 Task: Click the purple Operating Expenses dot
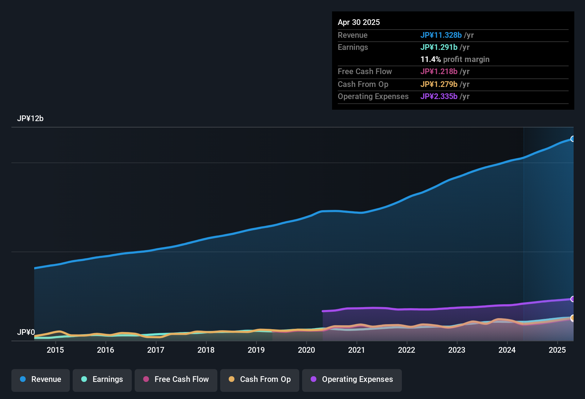pos(314,379)
